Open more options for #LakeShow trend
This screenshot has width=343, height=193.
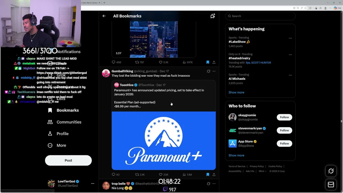290,38
